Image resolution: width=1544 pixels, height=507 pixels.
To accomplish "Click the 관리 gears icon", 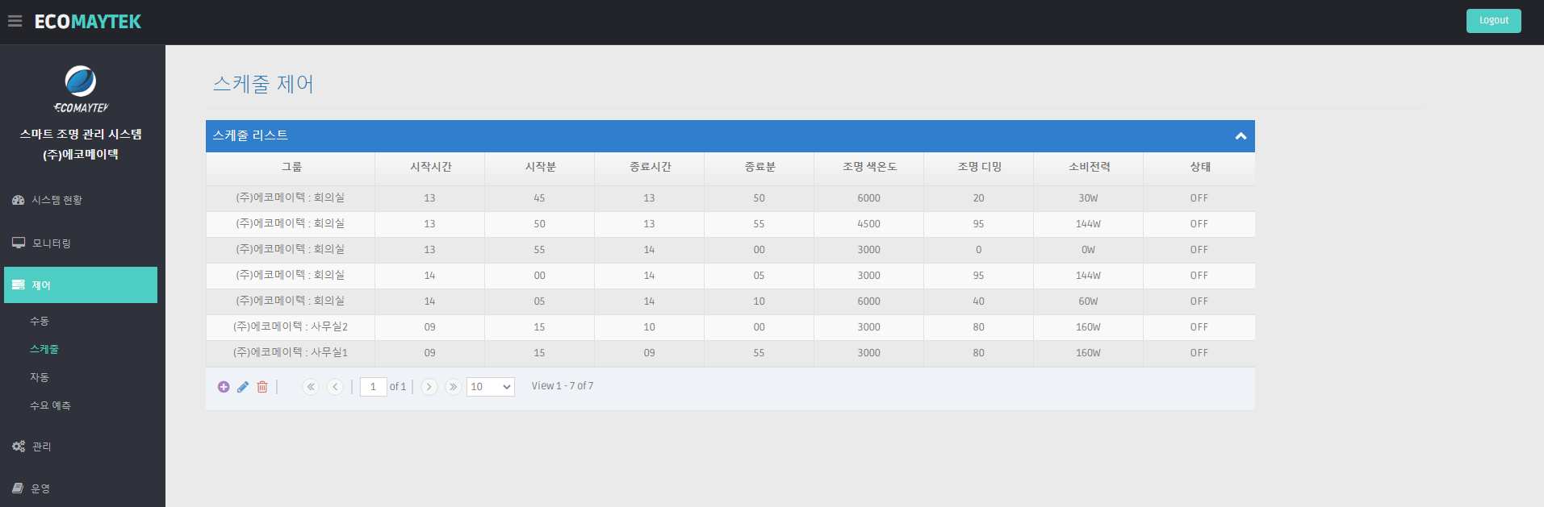I will (x=18, y=446).
